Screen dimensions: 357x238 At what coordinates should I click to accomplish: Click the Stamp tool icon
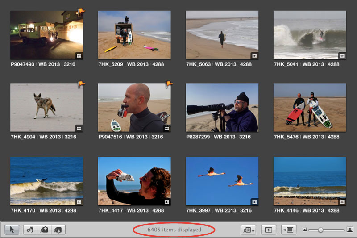pos(58,230)
